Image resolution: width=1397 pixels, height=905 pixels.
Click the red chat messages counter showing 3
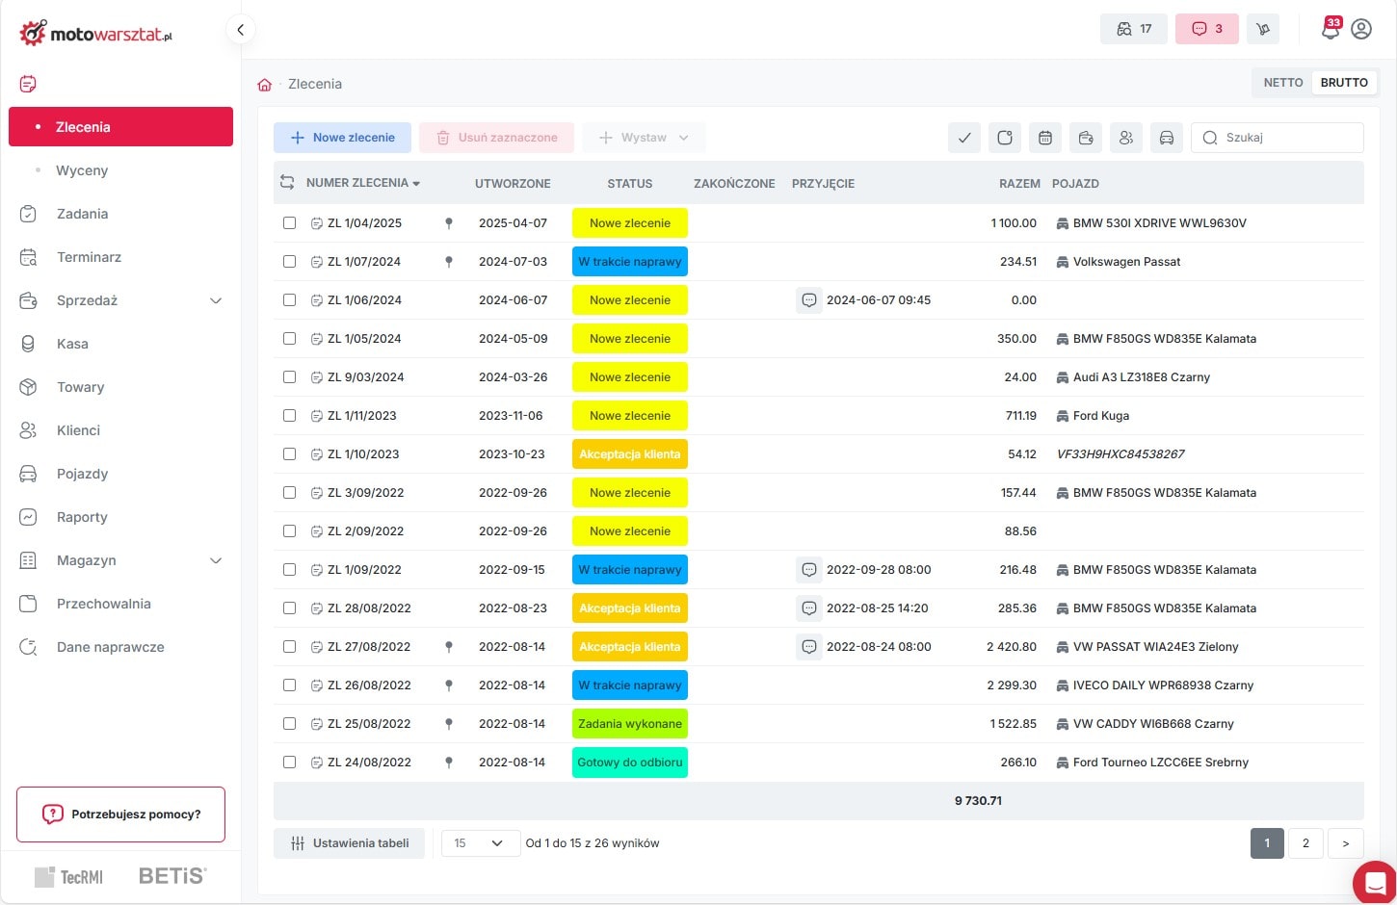(1206, 29)
